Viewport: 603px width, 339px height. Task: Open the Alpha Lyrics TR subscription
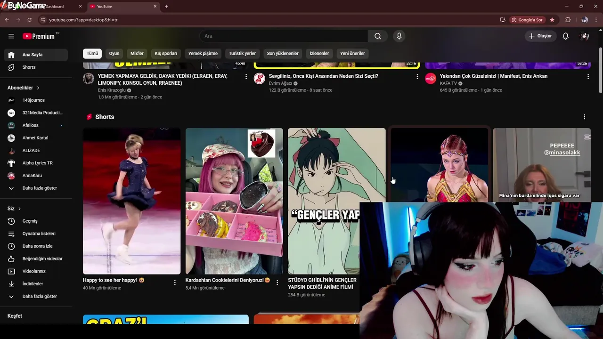point(36,163)
